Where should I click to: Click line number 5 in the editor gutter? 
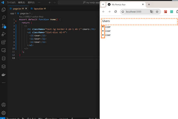pyautogui.click(x=14, y=32)
